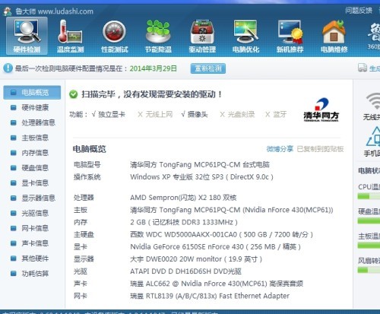Click the ALC662 sound card value
The width and height of the screenshot is (380, 314).
click(x=217, y=284)
